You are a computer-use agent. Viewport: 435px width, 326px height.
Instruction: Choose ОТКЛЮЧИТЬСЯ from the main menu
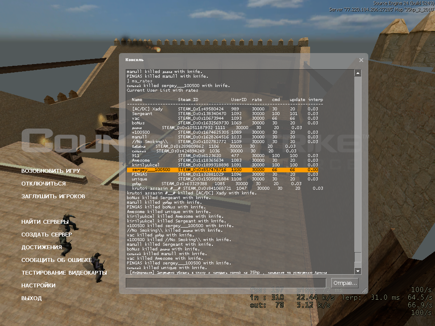click(x=44, y=183)
